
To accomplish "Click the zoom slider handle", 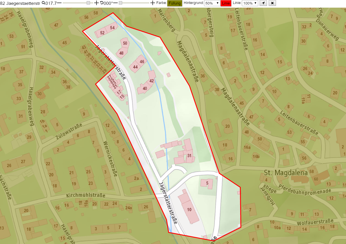I will 88,3.
